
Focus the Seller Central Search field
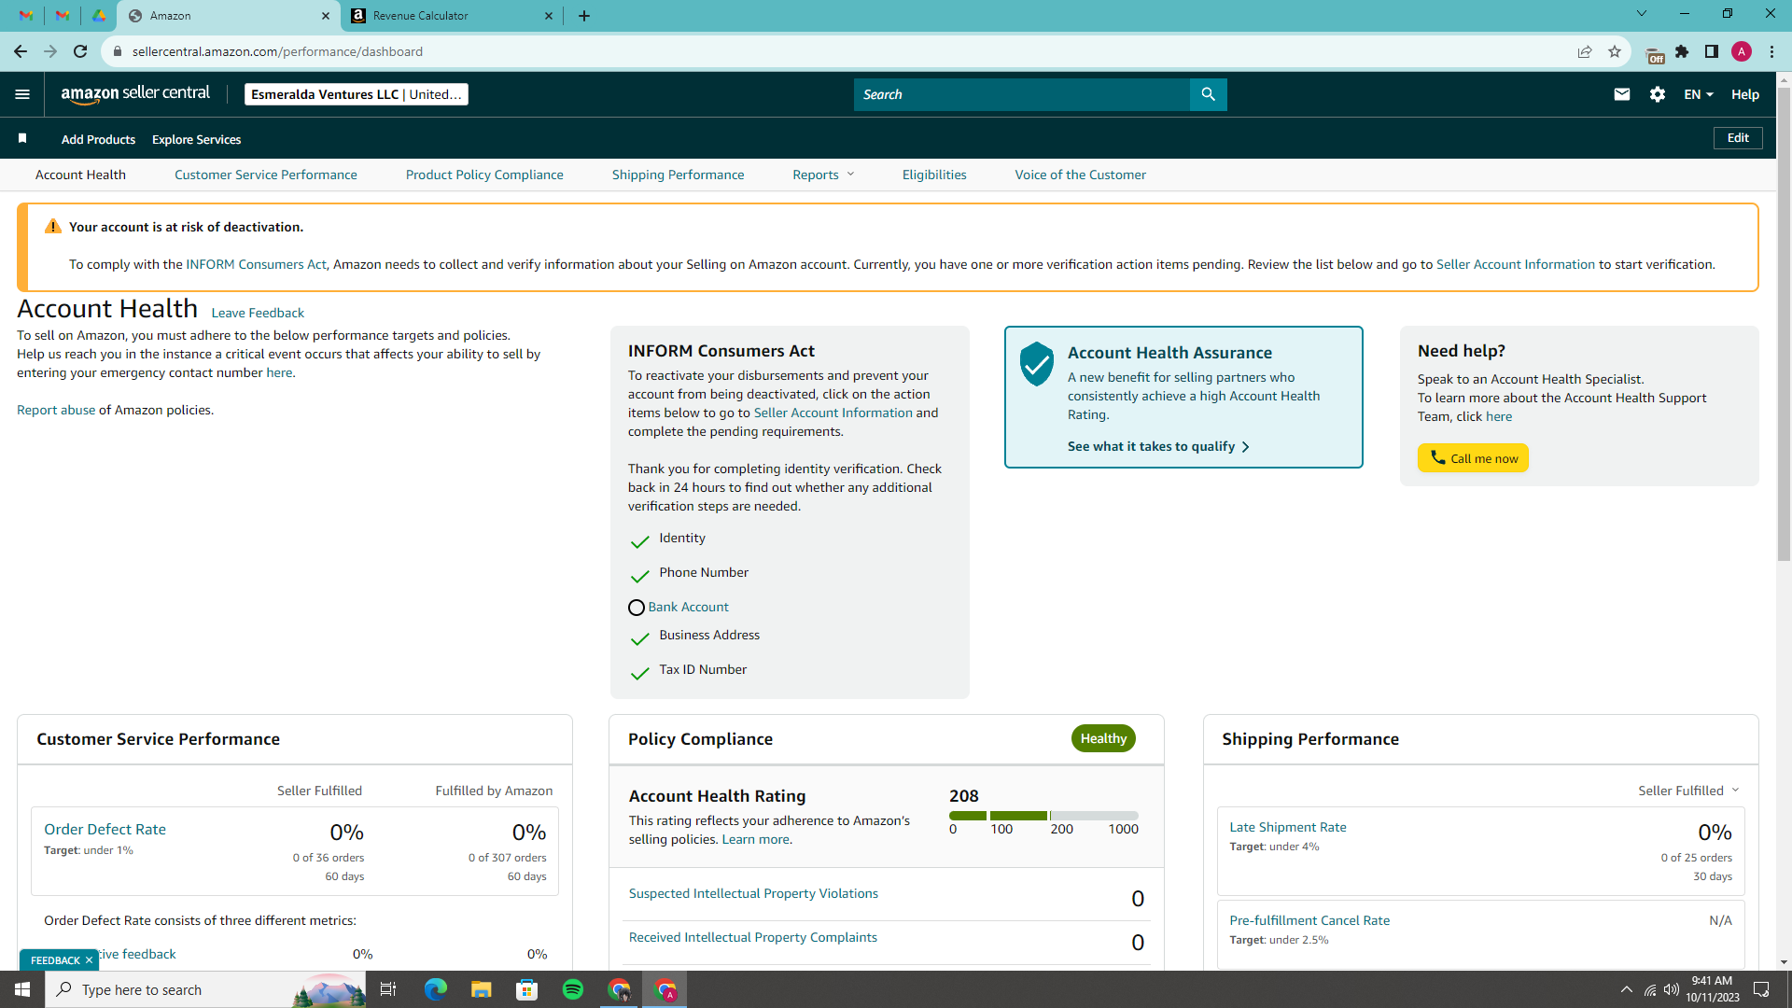(x=1021, y=94)
